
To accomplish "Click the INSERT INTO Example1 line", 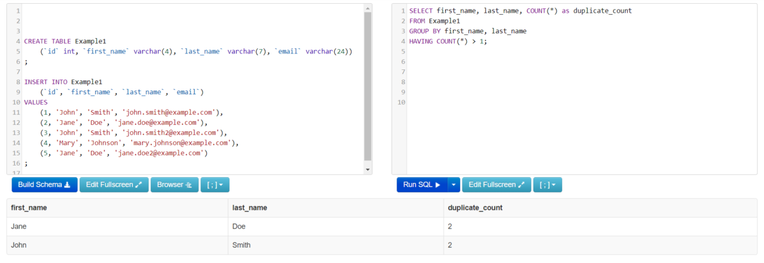I will coord(64,82).
